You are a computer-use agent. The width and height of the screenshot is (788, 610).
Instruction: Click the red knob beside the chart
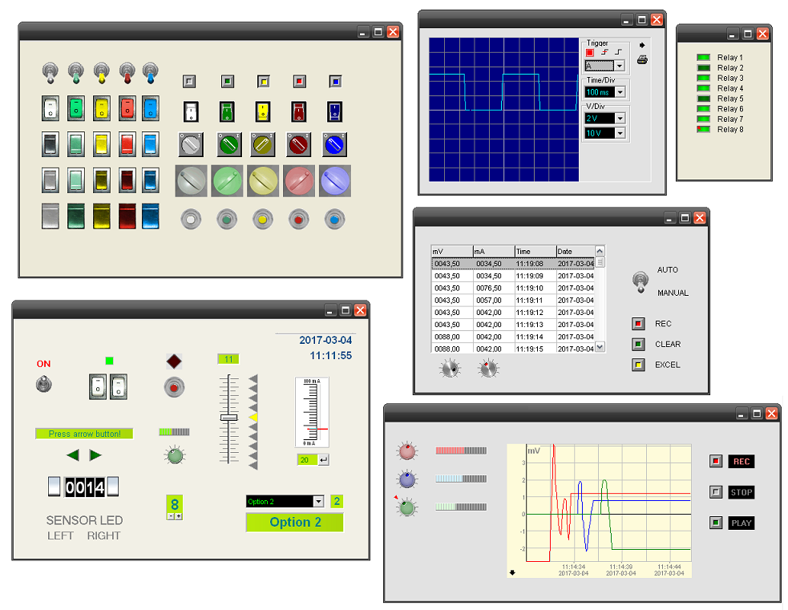407,451
